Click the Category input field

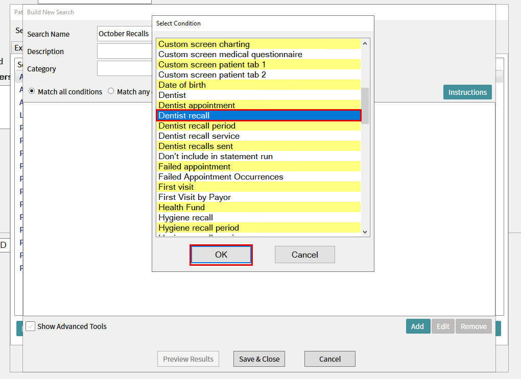point(125,69)
